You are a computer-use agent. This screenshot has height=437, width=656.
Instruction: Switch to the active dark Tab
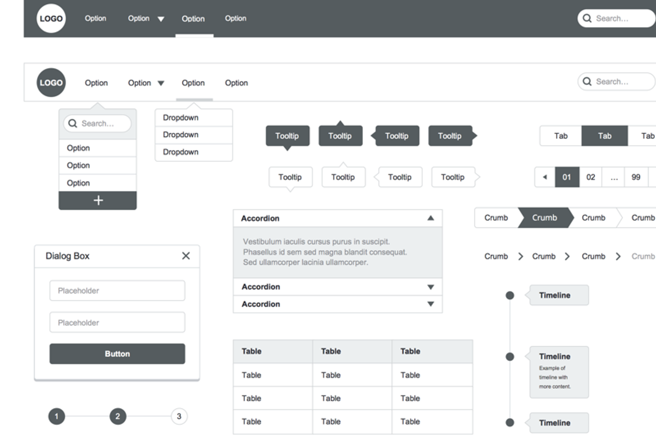(605, 136)
